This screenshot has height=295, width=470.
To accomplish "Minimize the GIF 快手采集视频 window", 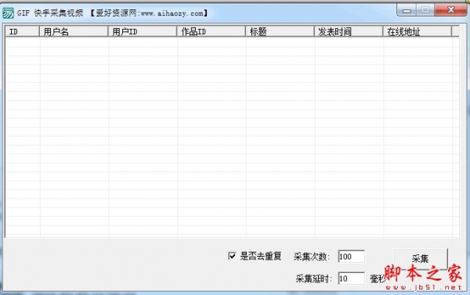I will point(407,10).
